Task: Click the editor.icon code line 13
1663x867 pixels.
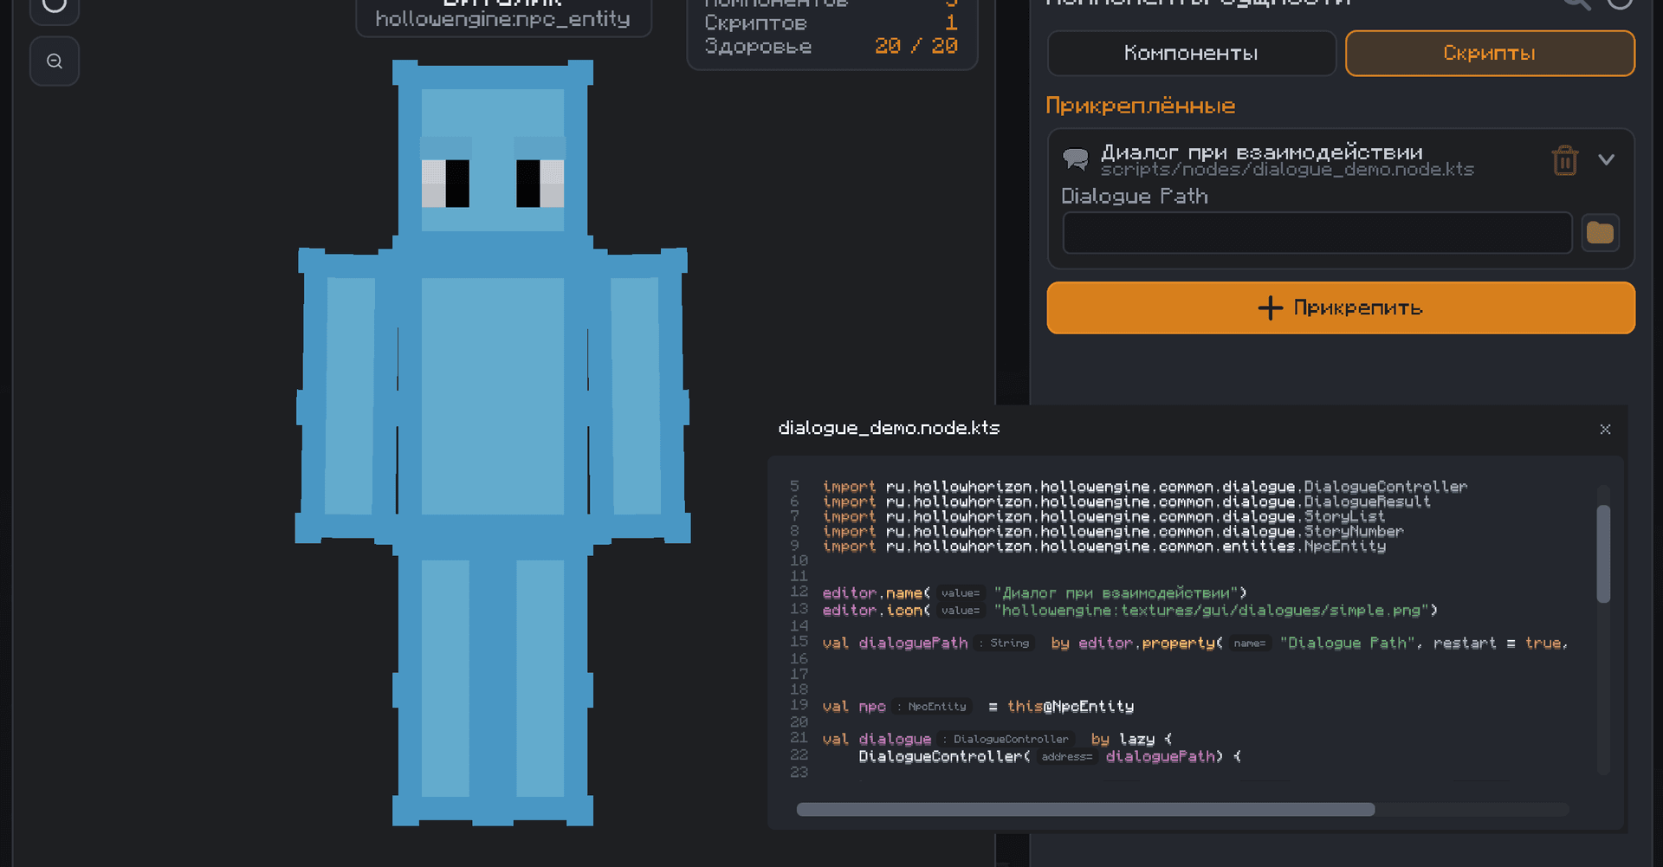Action: tap(1129, 610)
